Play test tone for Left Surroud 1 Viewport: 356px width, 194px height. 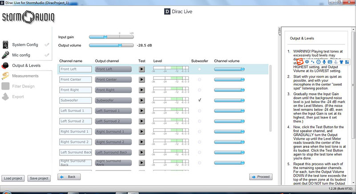[x=142, y=111]
